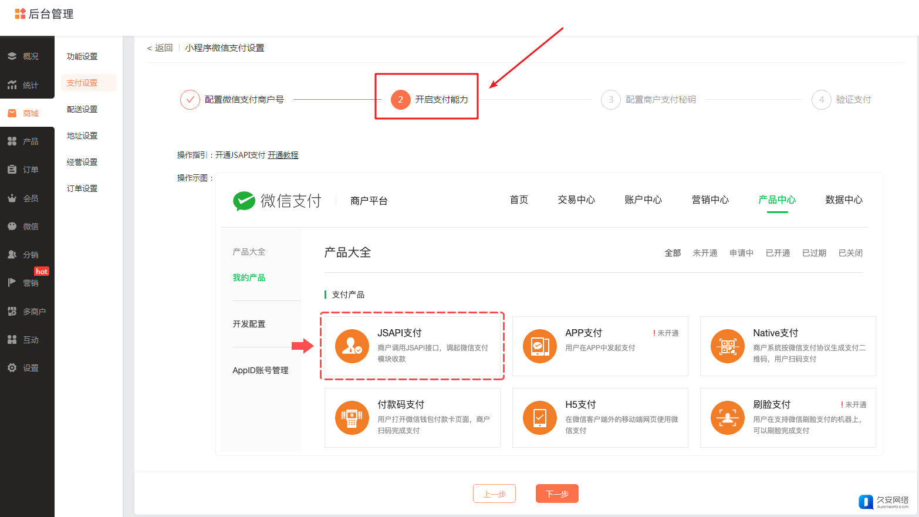919x517 pixels.
Task: Click the 微信支付 green logo
Action: click(244, 201)
